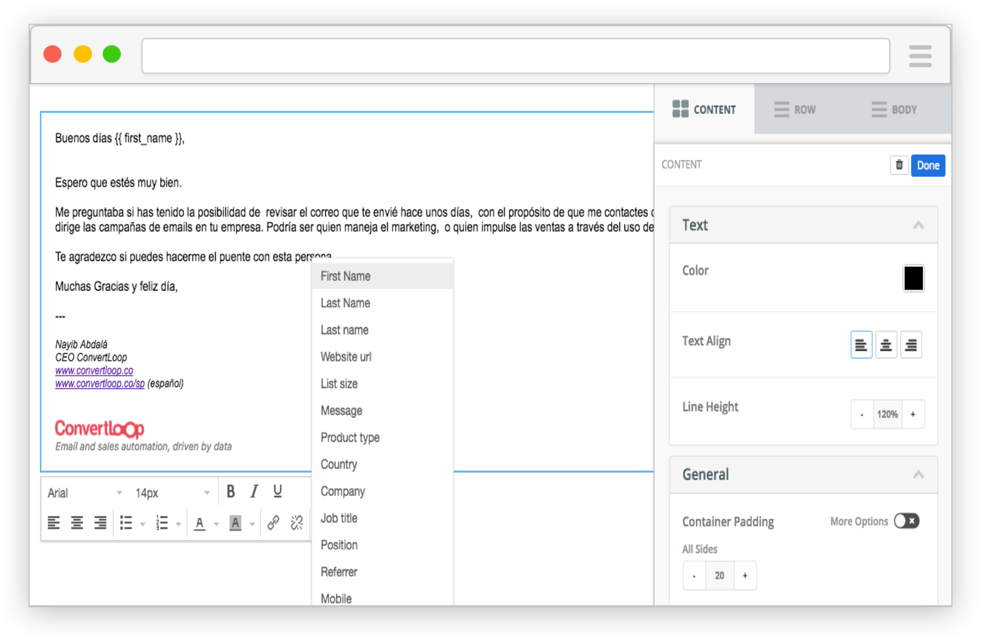Collapse the Text section

918,225
